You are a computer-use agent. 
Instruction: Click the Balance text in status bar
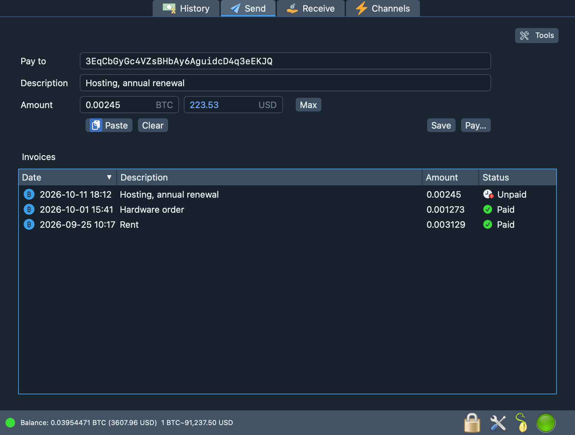[x=89, y=423]
